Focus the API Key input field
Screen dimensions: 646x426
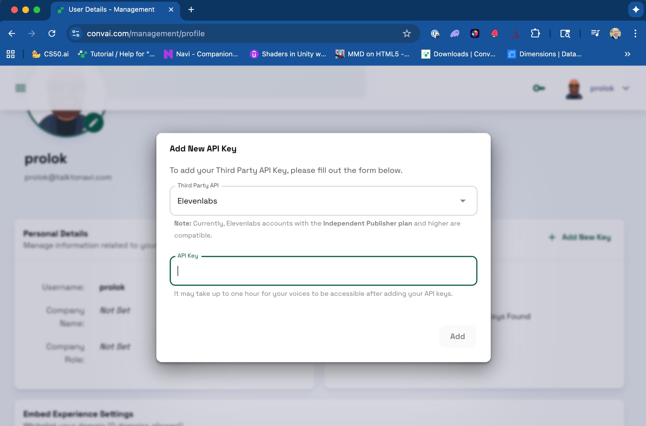pyautogui.click(x=323, y=271)
